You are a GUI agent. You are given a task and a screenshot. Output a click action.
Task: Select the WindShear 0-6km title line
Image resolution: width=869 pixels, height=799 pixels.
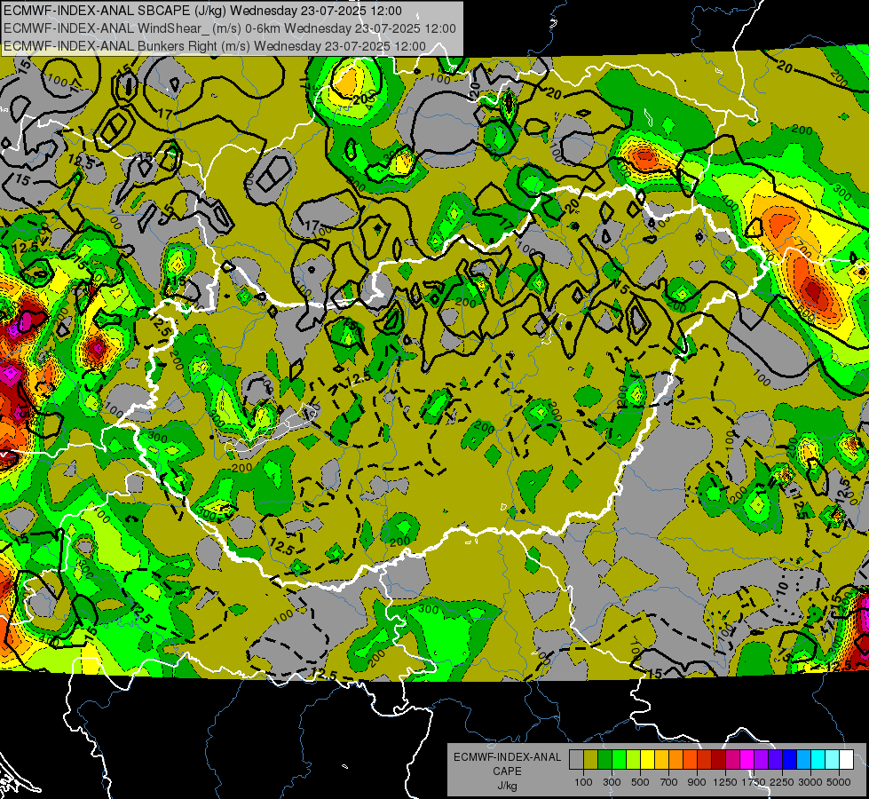(229, 28)
